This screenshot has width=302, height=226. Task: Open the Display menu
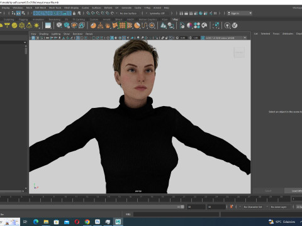click(6, 8)
